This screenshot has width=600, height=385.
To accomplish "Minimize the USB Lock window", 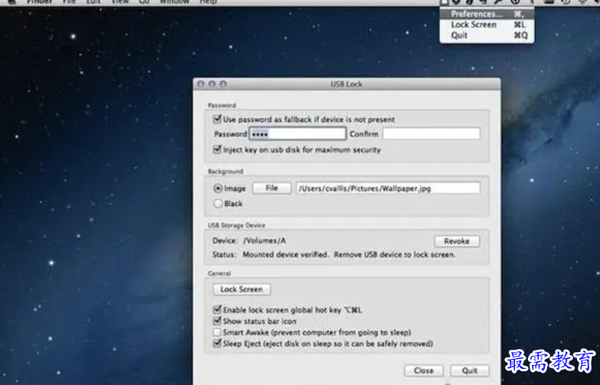I will [212, 83].
